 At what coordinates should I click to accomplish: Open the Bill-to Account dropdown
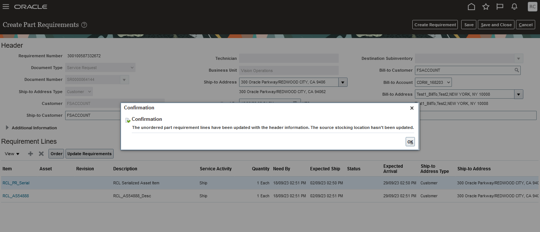click(433, 82)
